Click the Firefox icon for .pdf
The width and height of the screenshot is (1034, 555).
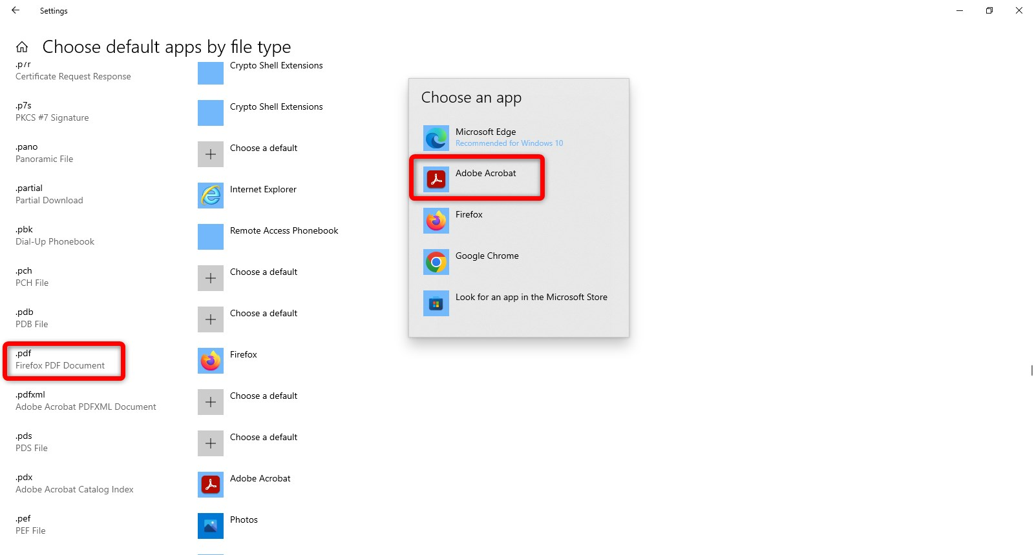(x=211, y=361)
